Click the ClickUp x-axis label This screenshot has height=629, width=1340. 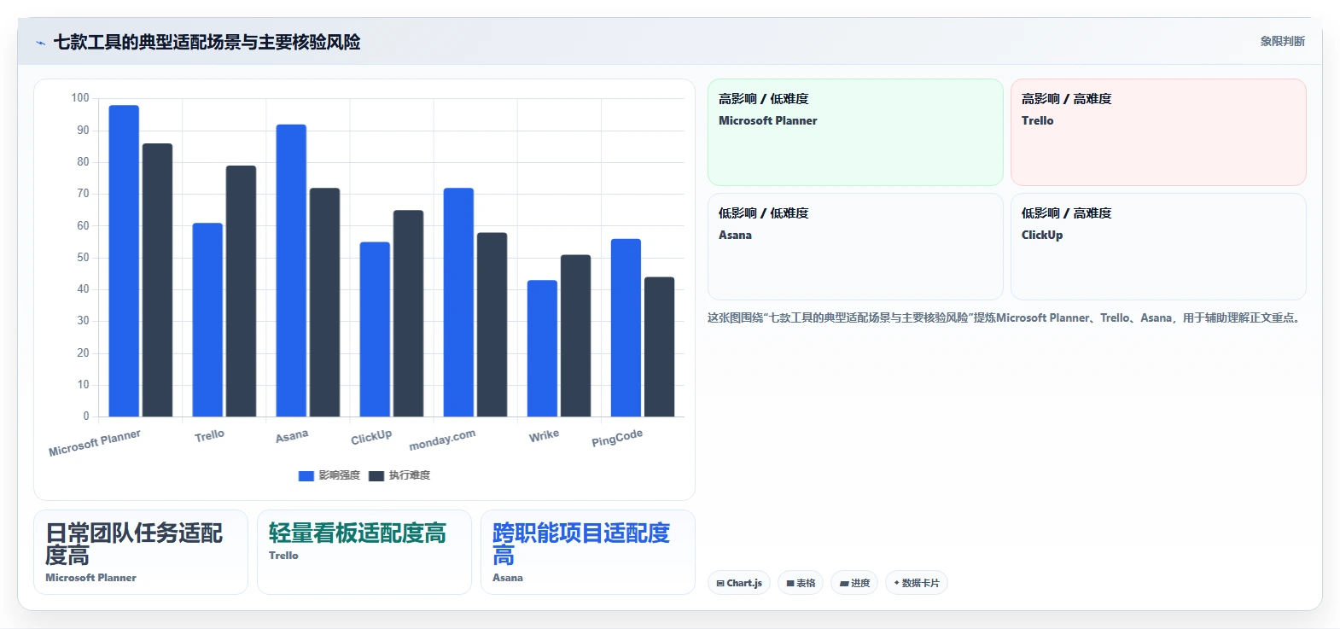(x=371, y=437)
